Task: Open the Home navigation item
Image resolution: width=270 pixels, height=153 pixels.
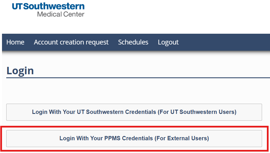Action: tap(15, 42)
